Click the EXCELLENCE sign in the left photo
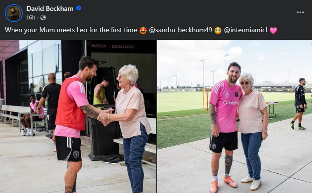This screenshot has height=193, width=312. click(x=123, y=46)
